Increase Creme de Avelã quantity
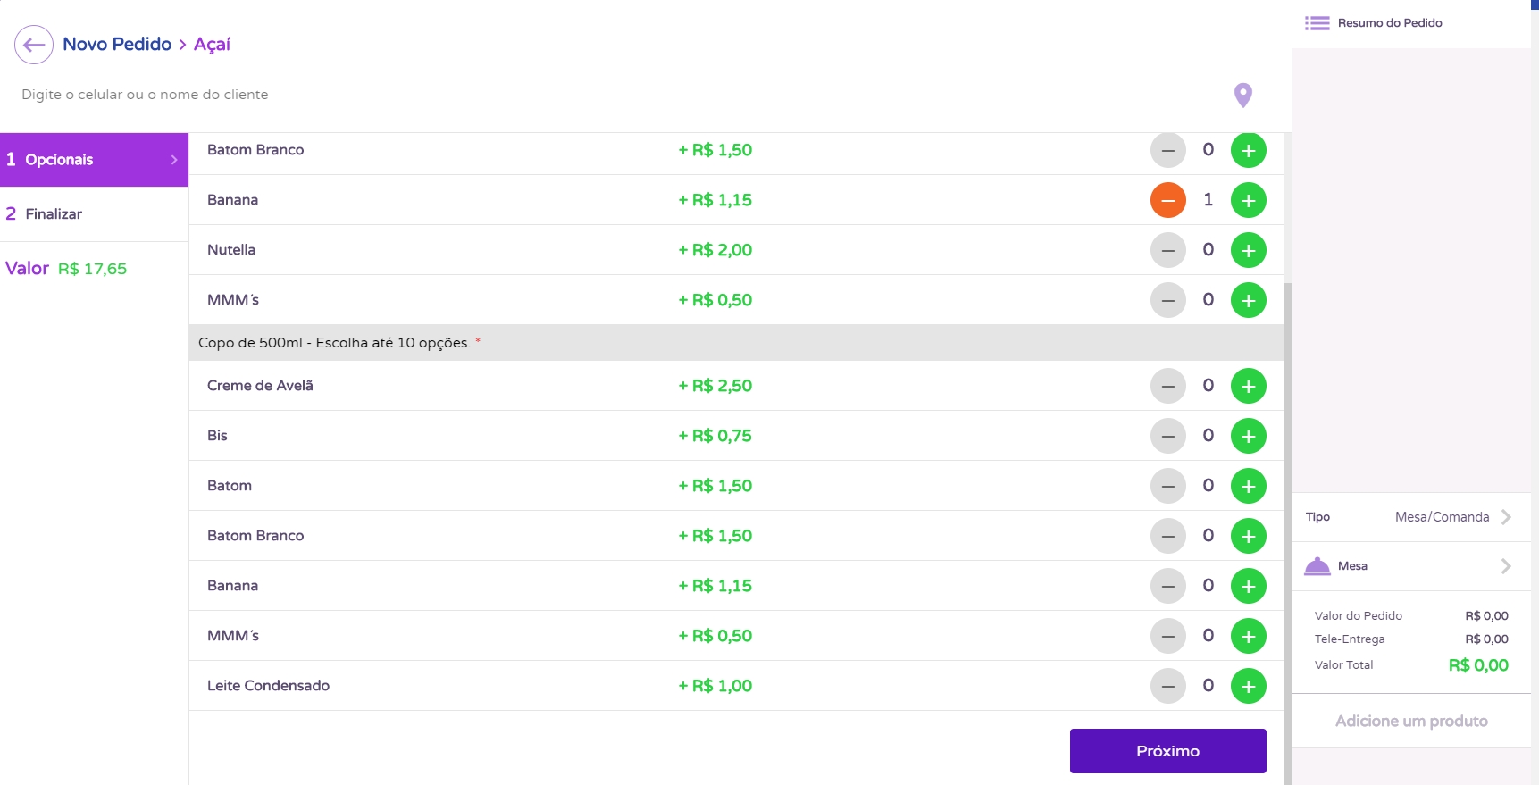Viewport: 1539px width, 785px height. pyautogui.click(x=1248, y=386)
